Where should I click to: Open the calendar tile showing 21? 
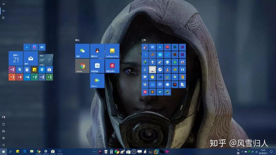pyautogui.click(x=16, y=58)
